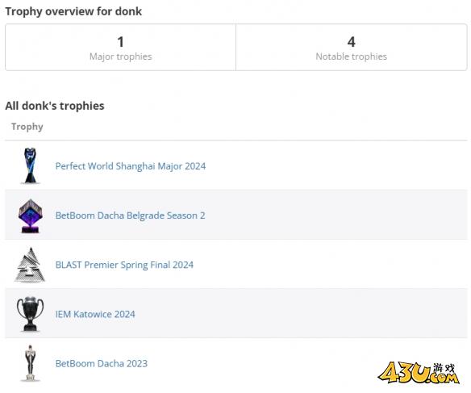Screen dimensions: 471x393
Task: Click the IEM Katowice cup trophy icon
Action: point(30,314)
